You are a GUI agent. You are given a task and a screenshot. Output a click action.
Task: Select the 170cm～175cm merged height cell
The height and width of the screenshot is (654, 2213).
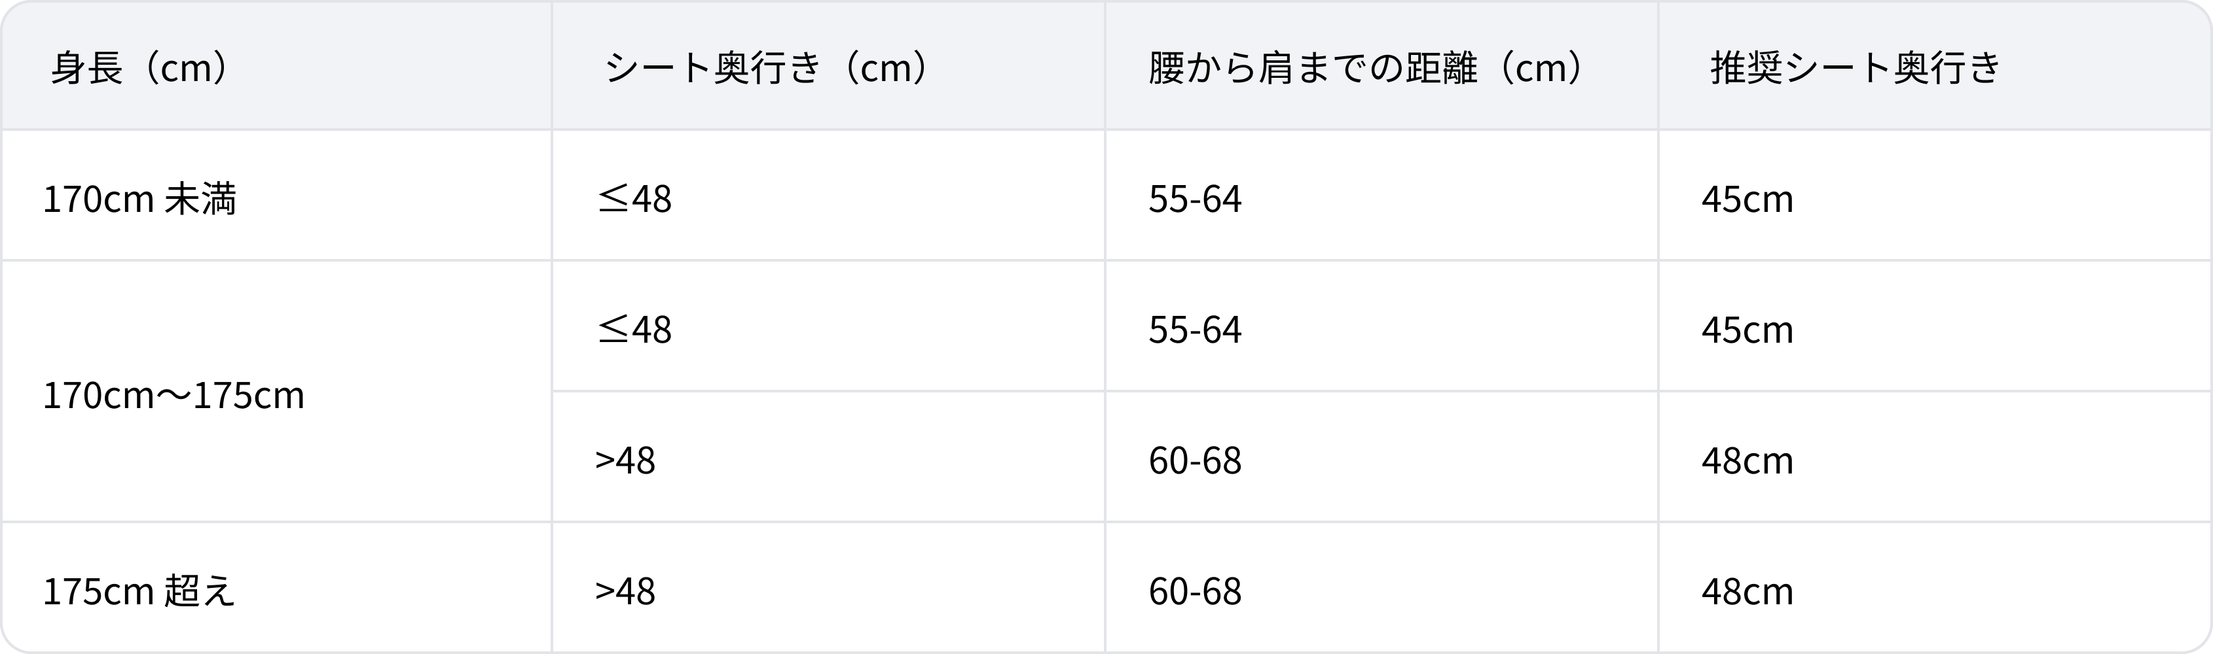[x=174, y=396]
